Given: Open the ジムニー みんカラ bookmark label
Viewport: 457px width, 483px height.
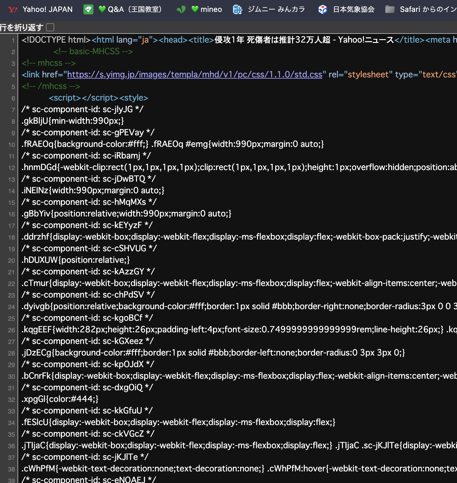Looking at the screenshot, I should [x=276, y=9].
